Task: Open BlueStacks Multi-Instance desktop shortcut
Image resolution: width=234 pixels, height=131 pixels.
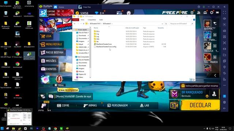Action: [18, 4]
